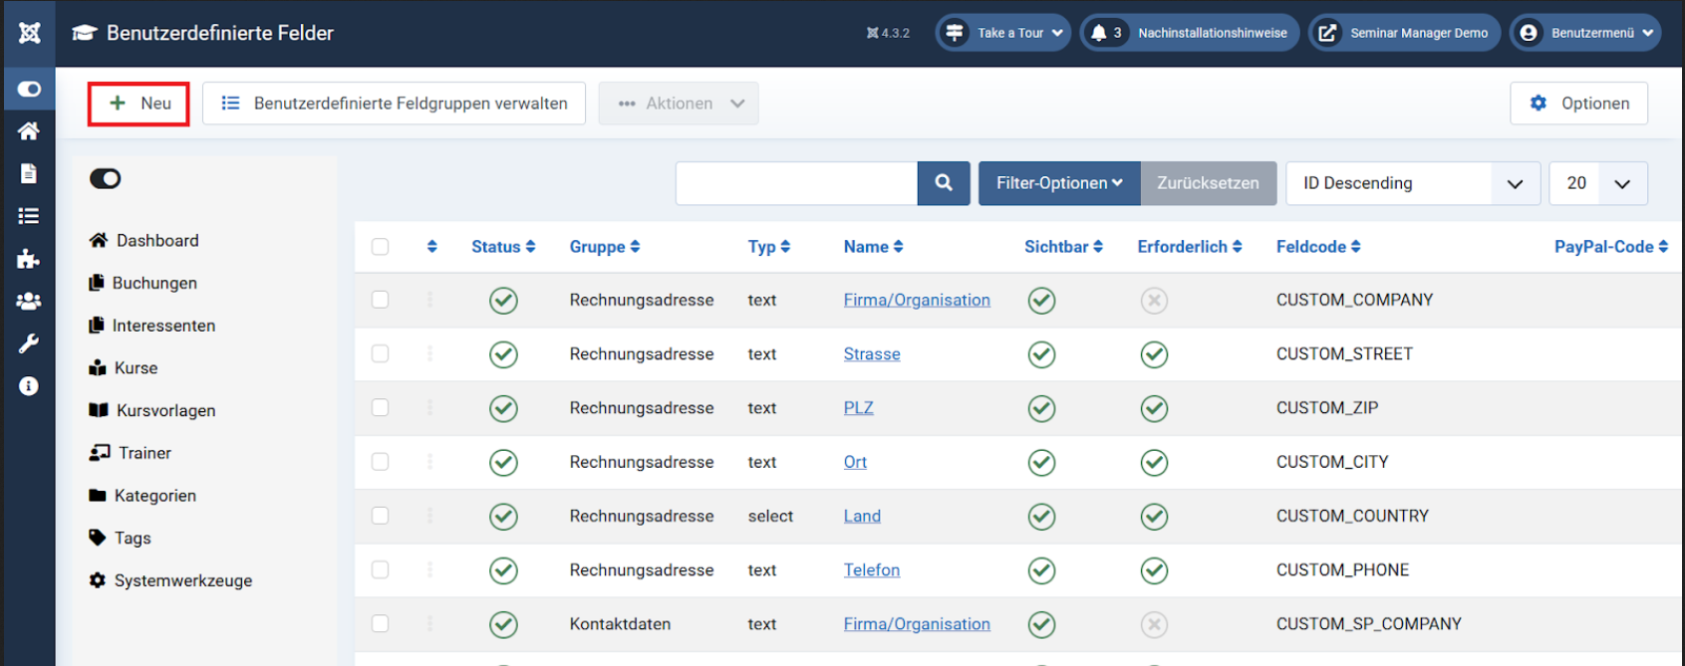Click the Help info icon in sidebar
Image resolution: width=1685 pixels, height=666 pixels.
29,386
